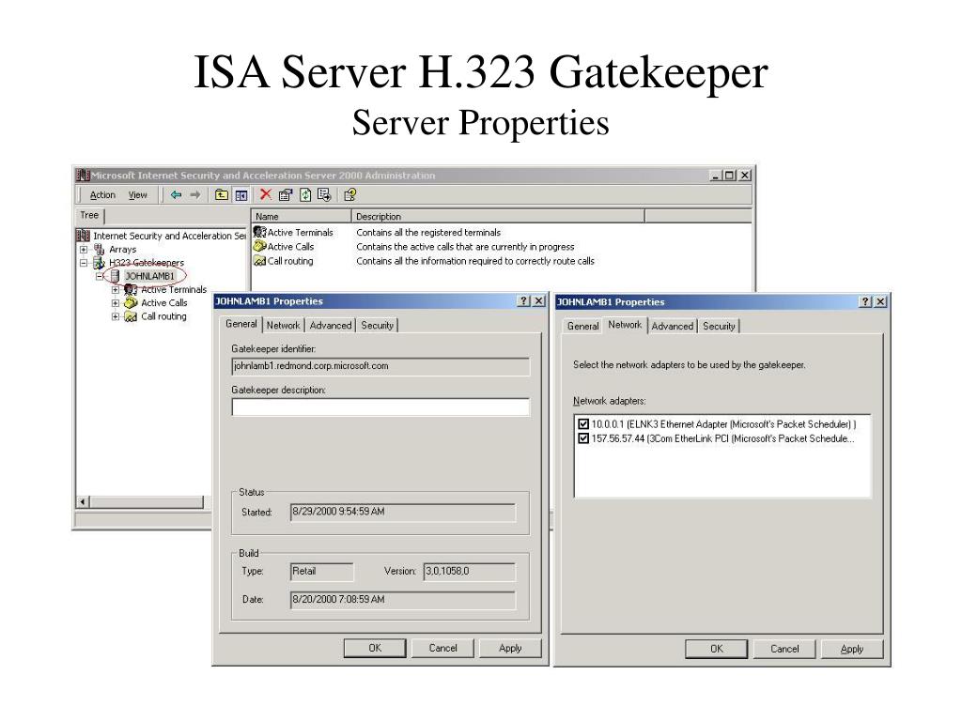Click the Call routing icon in the list pane

click(x=259, y=261)
